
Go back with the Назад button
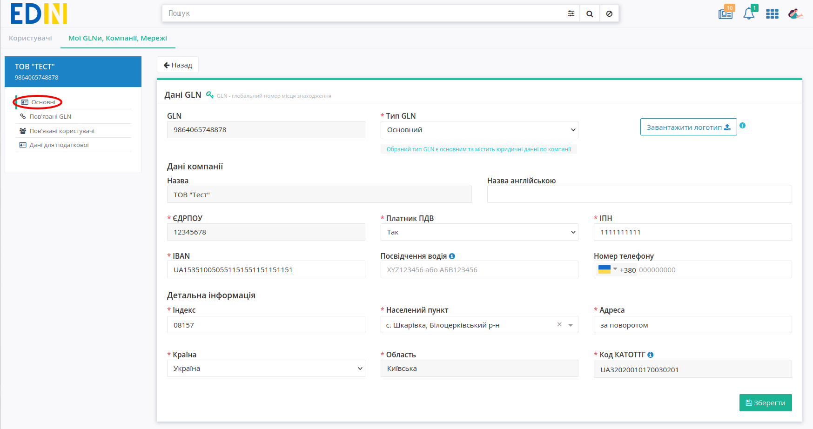click(178, 65)
